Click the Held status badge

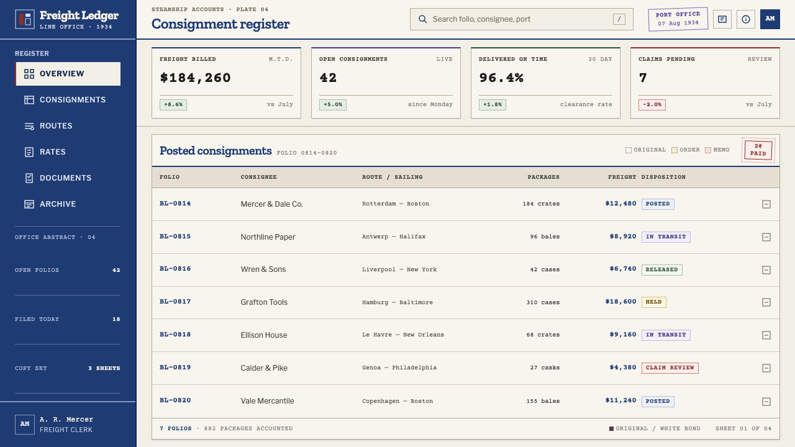(x=654, y=302)
